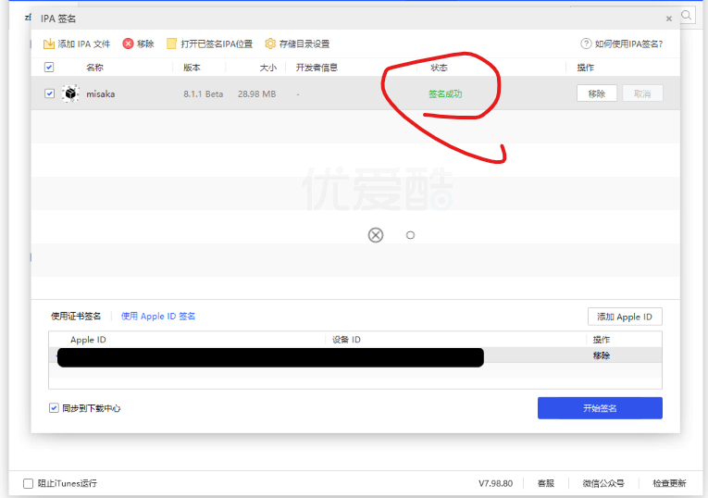
Task: Click the Add IPA file folder icon
Action: point(49,44)
